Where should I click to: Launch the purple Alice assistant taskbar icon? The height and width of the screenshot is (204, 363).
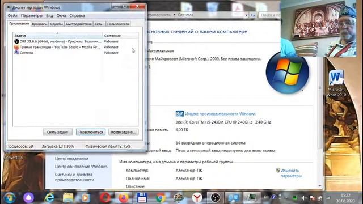tap(29, 198)
